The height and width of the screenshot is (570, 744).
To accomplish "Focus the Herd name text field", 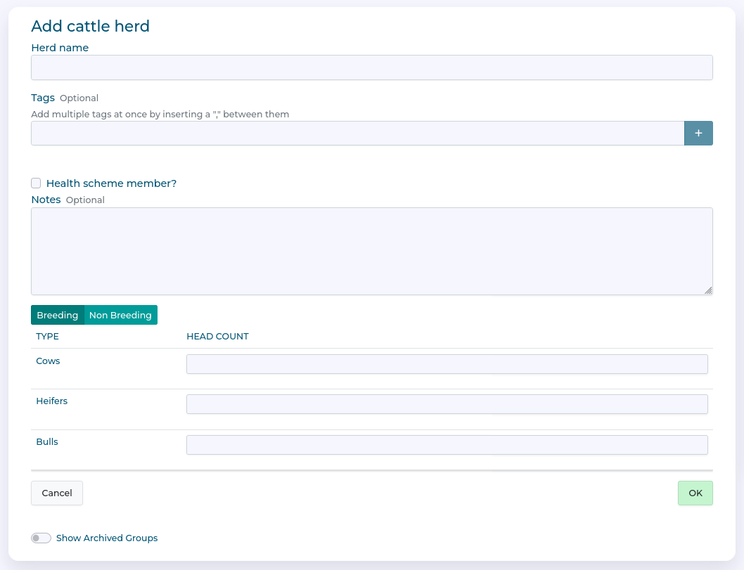I will point(371,67).
